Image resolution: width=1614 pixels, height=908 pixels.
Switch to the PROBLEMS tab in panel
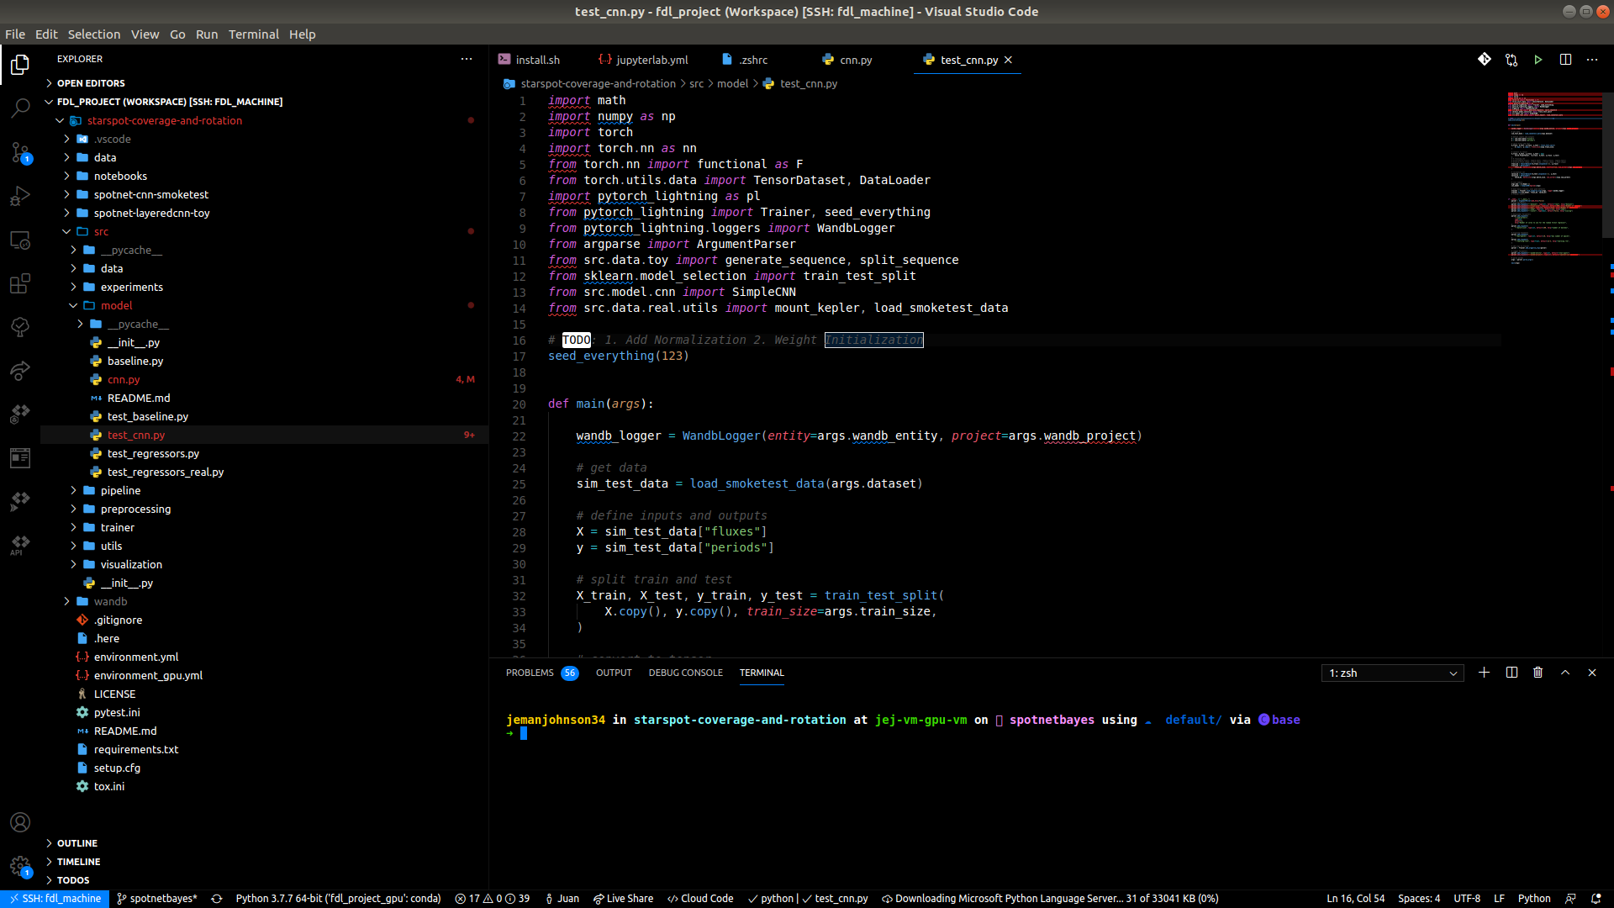[x=530, y=673]
